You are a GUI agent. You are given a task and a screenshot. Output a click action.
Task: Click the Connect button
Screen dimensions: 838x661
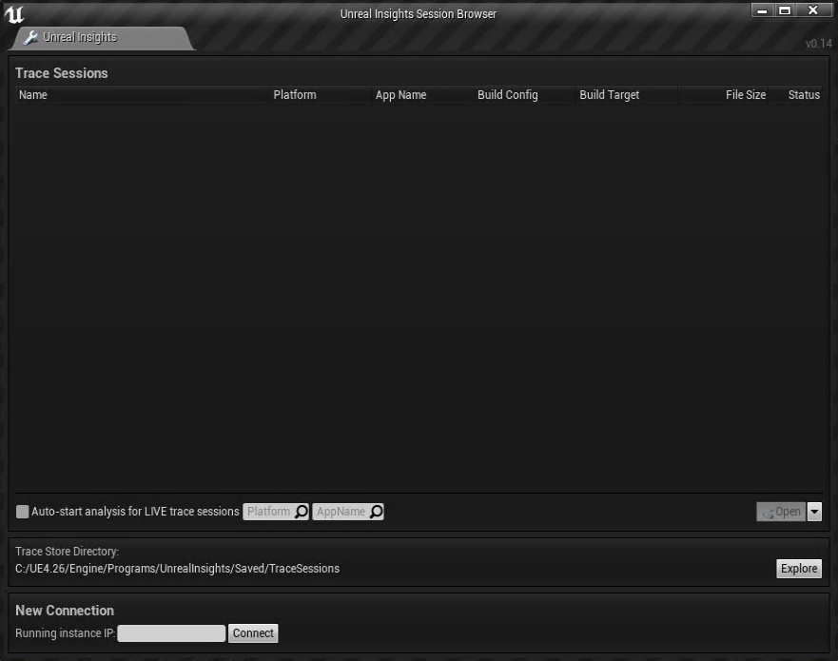pyautogui.click(x=253, y=633)
